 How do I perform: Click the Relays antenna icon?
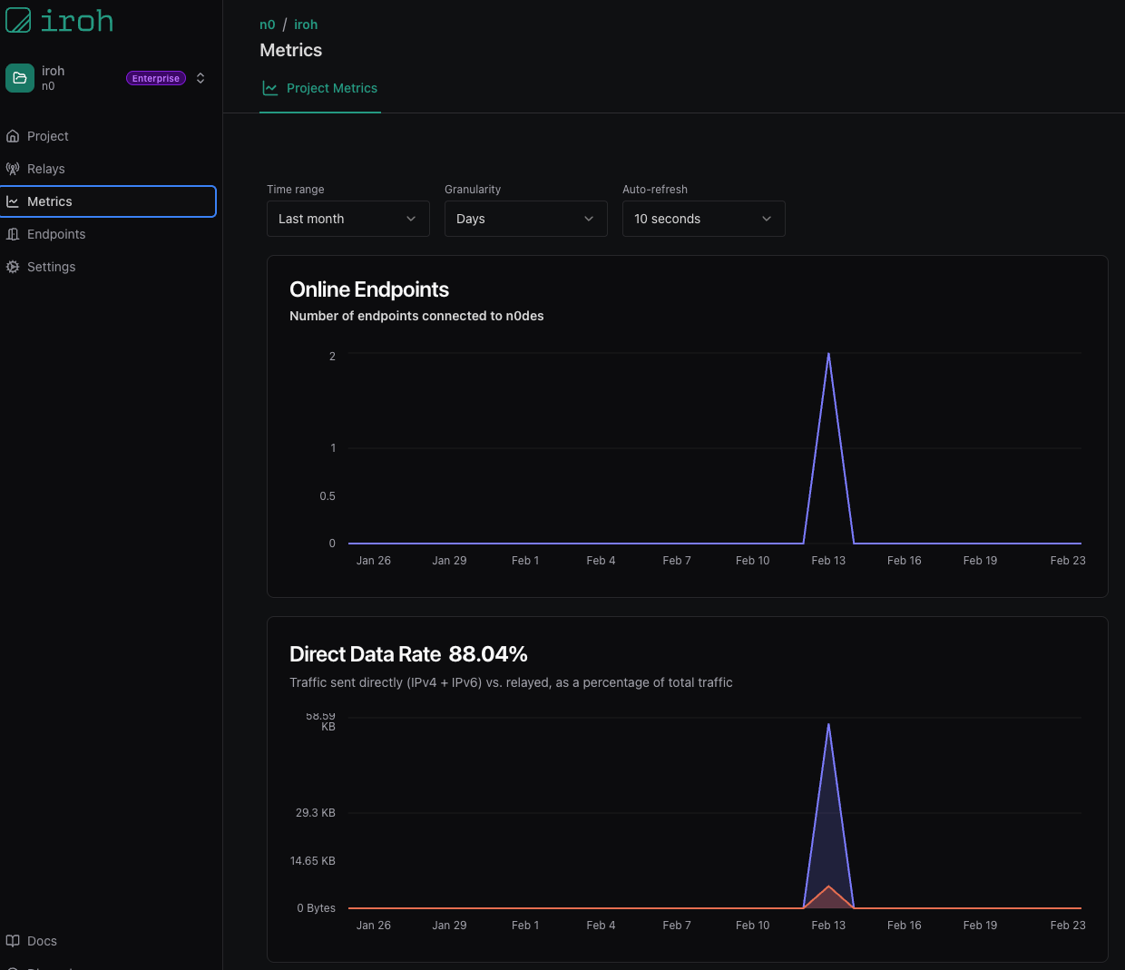pos(13,169)
